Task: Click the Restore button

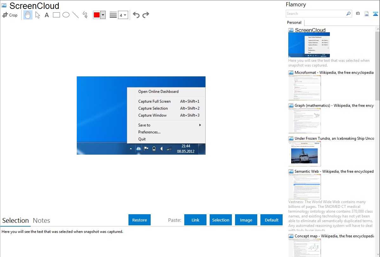Action: point(140,220)
